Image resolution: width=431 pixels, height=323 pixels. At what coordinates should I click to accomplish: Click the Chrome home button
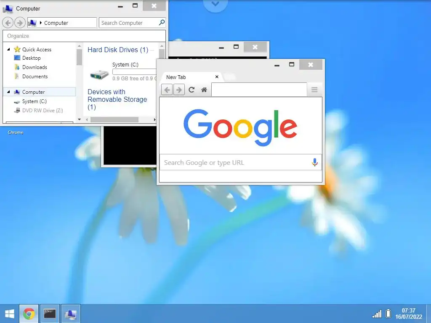point(204,90)
